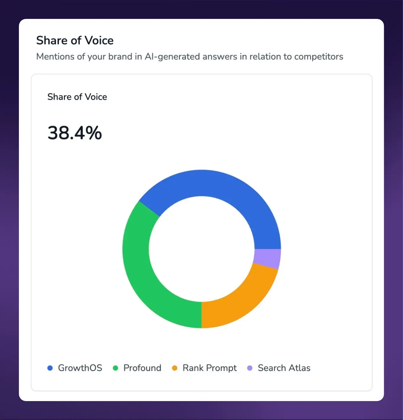Viewport: 403px width, 420px height.
Task: Click the orange Rank Prompt legend dot
Action: point(175,368)
